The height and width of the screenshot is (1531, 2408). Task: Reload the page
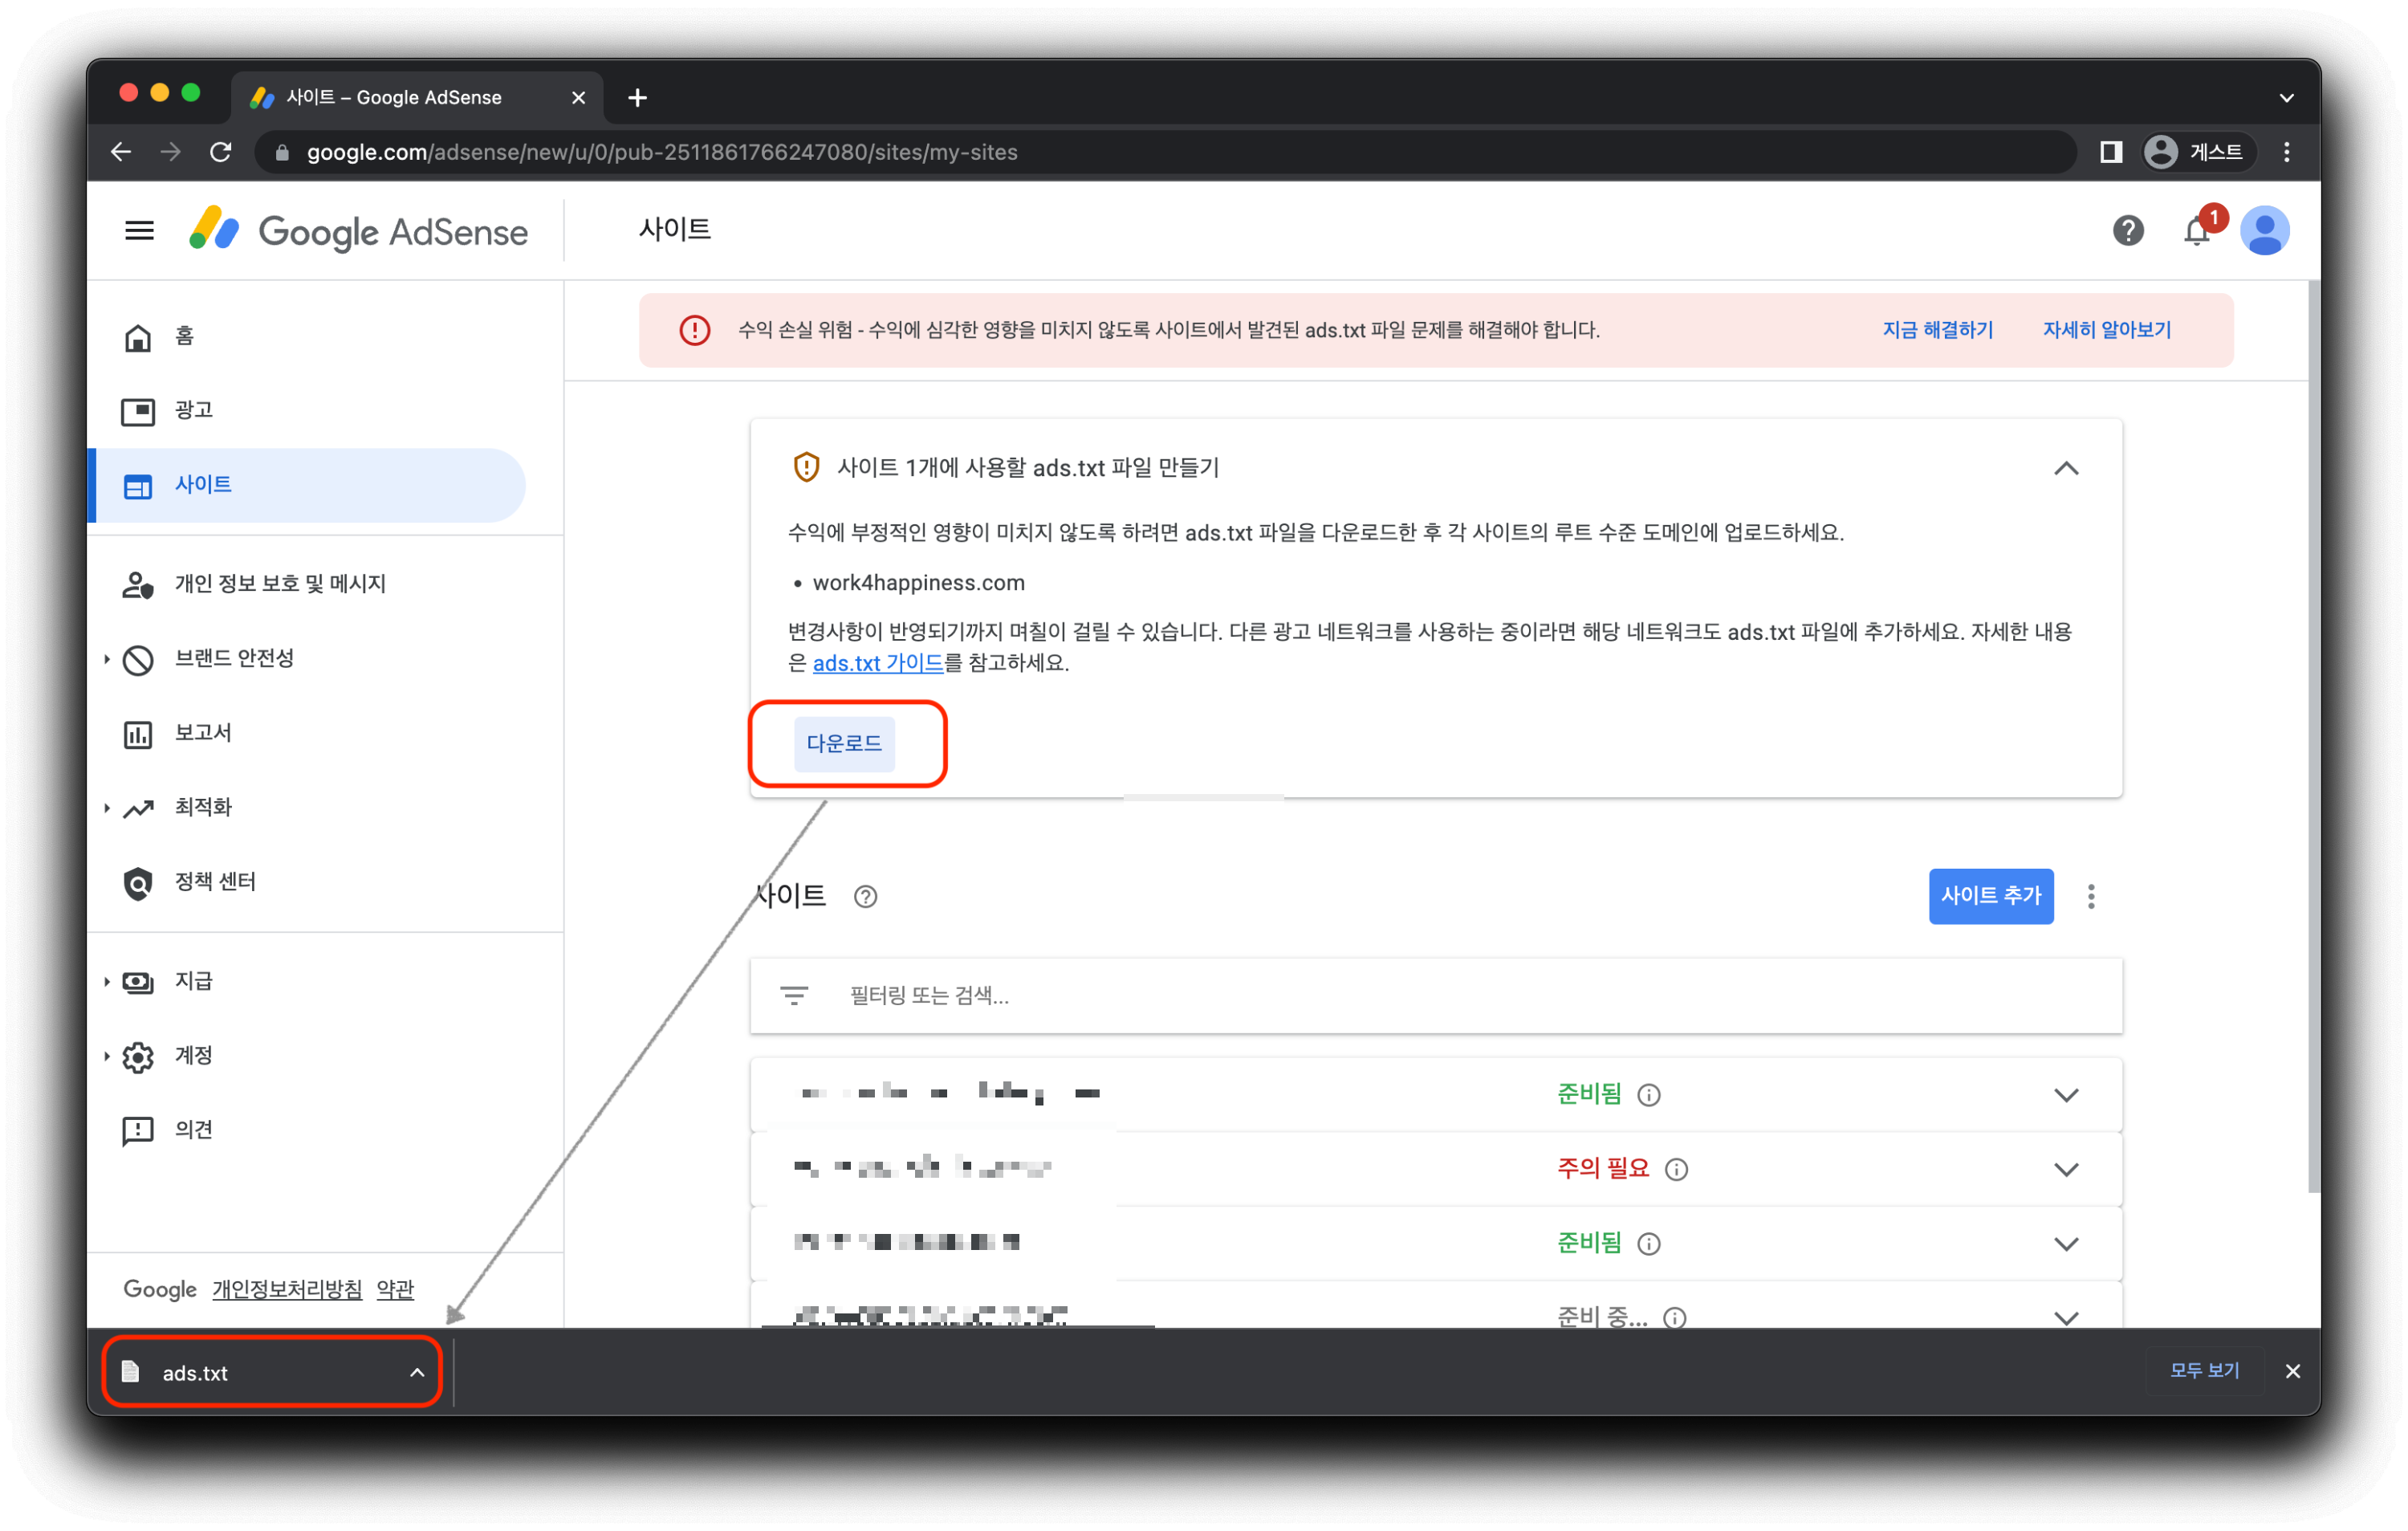pos(221,152)
